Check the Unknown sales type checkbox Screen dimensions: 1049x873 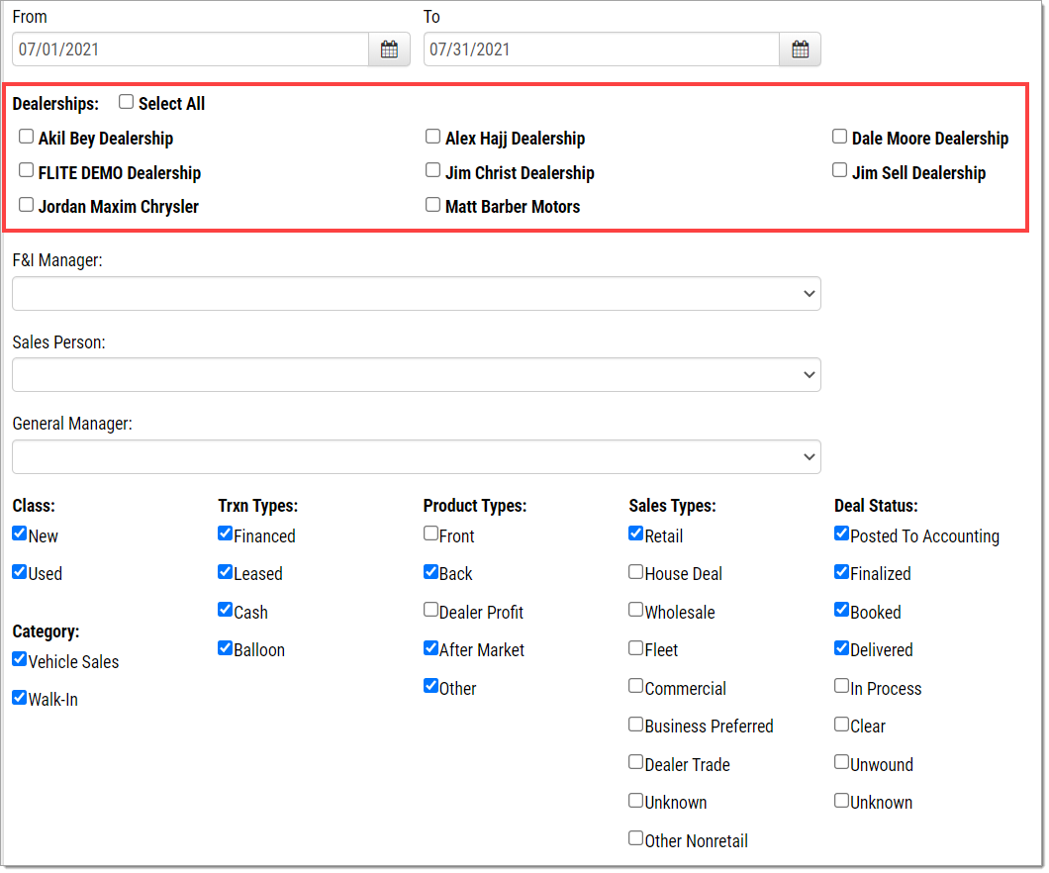[635, 801]
